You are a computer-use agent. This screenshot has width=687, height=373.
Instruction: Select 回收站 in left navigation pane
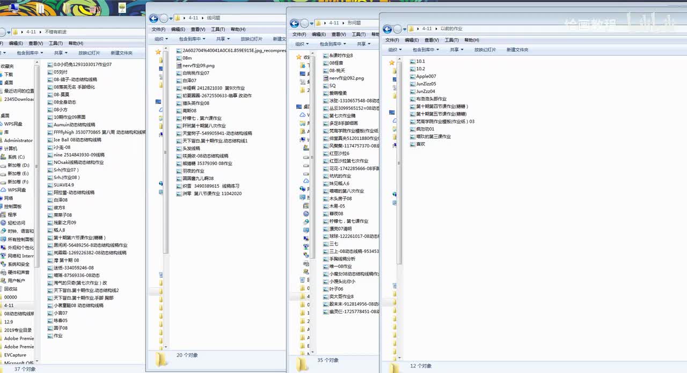pos(11,289)
